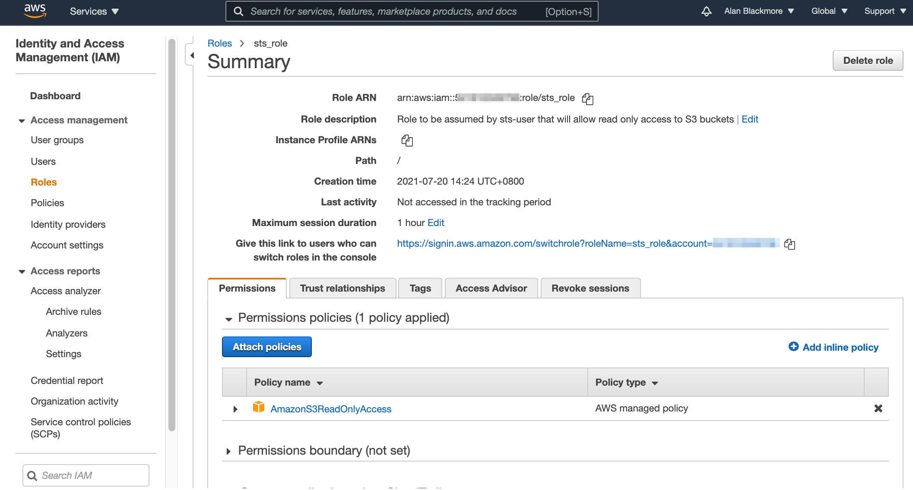
Task: Click the Delete role button
Action: [x=868, y=60]
